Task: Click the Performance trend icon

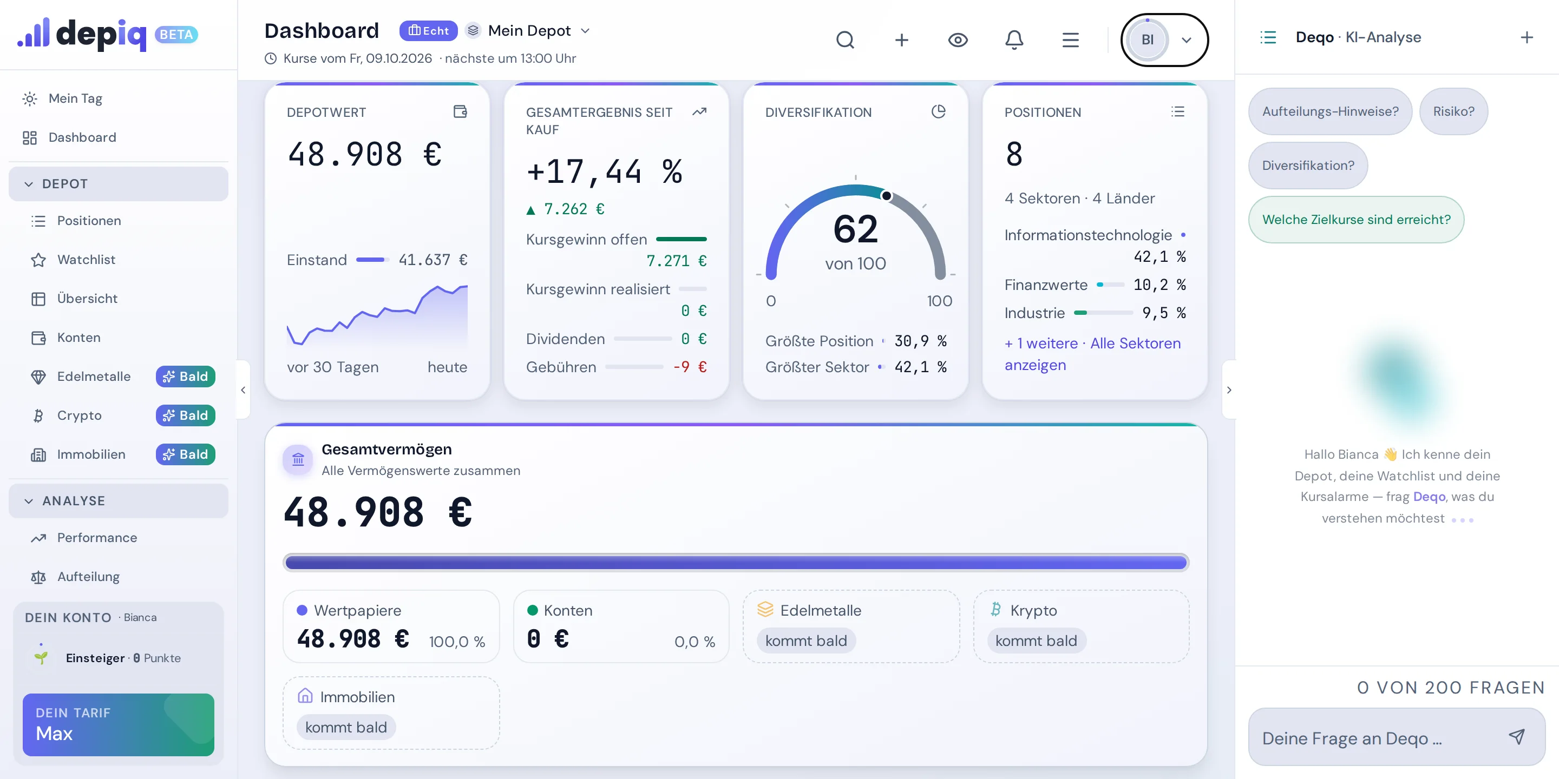Action: 38,538
